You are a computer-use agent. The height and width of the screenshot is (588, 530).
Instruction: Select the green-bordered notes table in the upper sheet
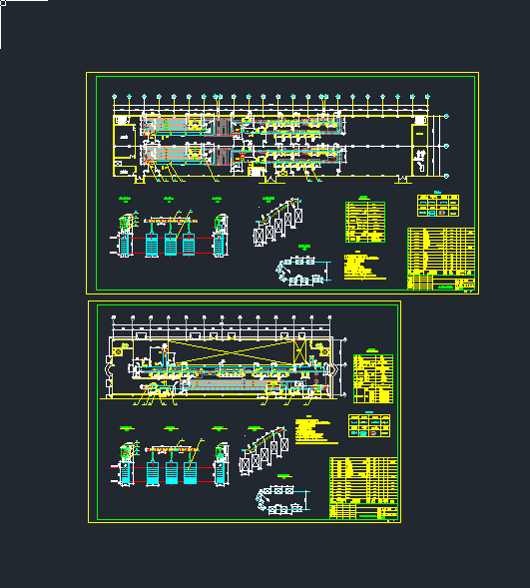[365, 222]
